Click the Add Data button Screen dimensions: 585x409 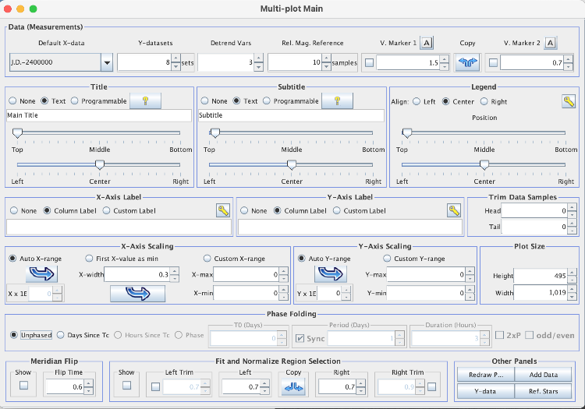tap(542, 375)
